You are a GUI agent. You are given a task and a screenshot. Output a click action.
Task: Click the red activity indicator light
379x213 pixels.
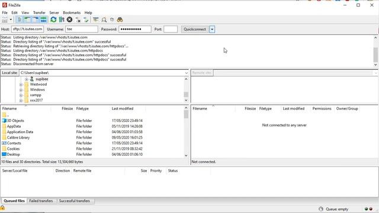[x=371, y=209]
